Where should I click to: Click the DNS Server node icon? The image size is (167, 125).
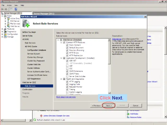[x=8, y=21]
